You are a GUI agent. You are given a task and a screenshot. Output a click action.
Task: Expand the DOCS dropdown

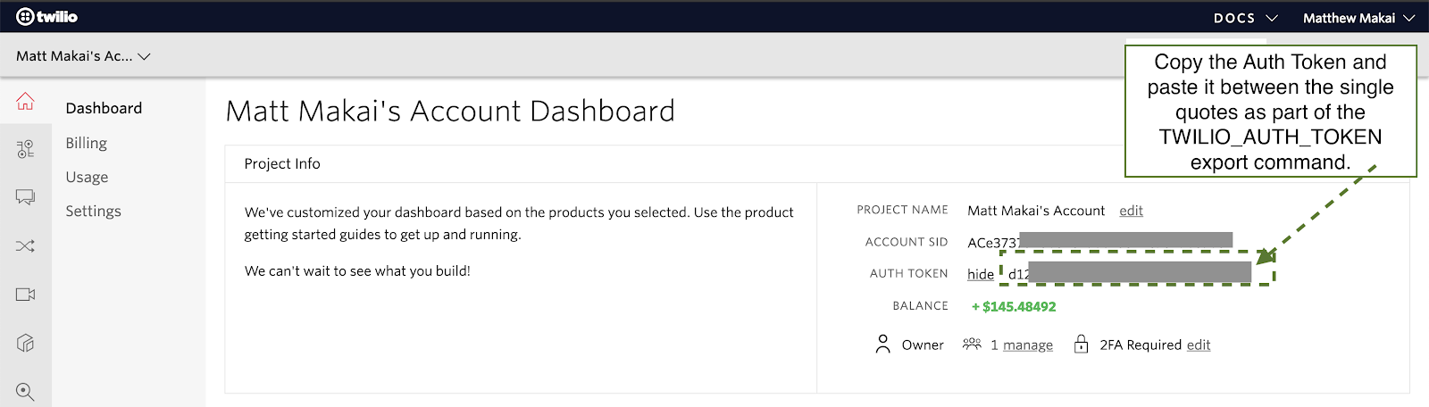coord(1246,18)
